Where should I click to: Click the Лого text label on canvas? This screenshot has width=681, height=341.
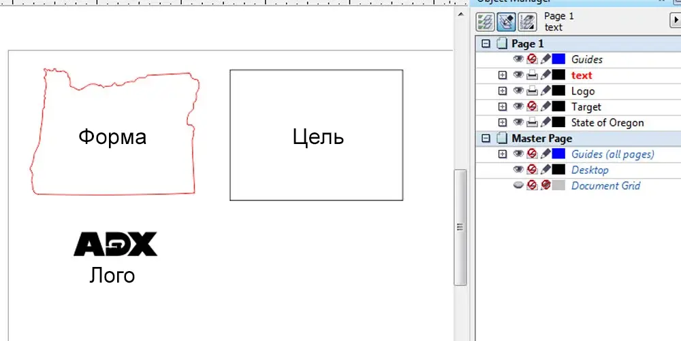pyautogui.click(x=112, y=276)
